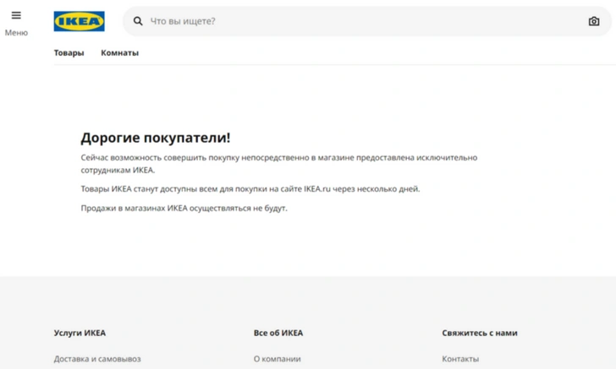The height and width of the screenshot is (369, 616).
Task: Select the 'Услуги ИКЕА' footer heading
Action: tap(80, 333)
